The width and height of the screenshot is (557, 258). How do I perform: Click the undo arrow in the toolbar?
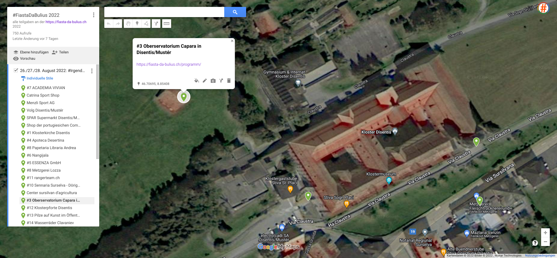[109, 24]
